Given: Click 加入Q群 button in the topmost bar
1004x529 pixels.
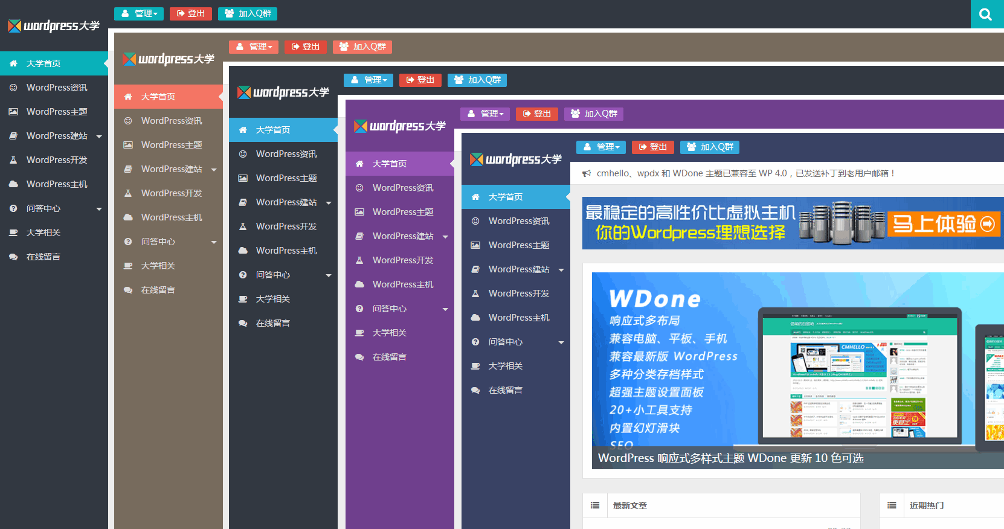Looking at the screenshot, I should pyautogui.click(x=248, y=13).
